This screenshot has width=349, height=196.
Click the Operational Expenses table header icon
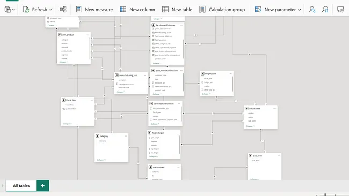click(x=151, y=104)
